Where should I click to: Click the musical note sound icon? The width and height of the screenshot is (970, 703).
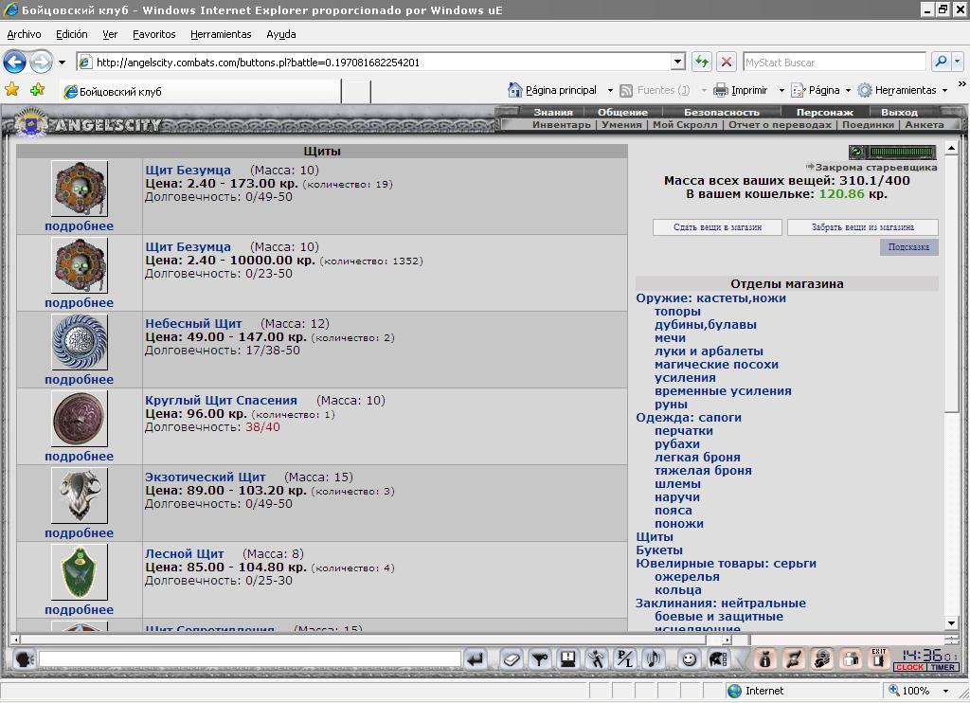tap(654, 659)
